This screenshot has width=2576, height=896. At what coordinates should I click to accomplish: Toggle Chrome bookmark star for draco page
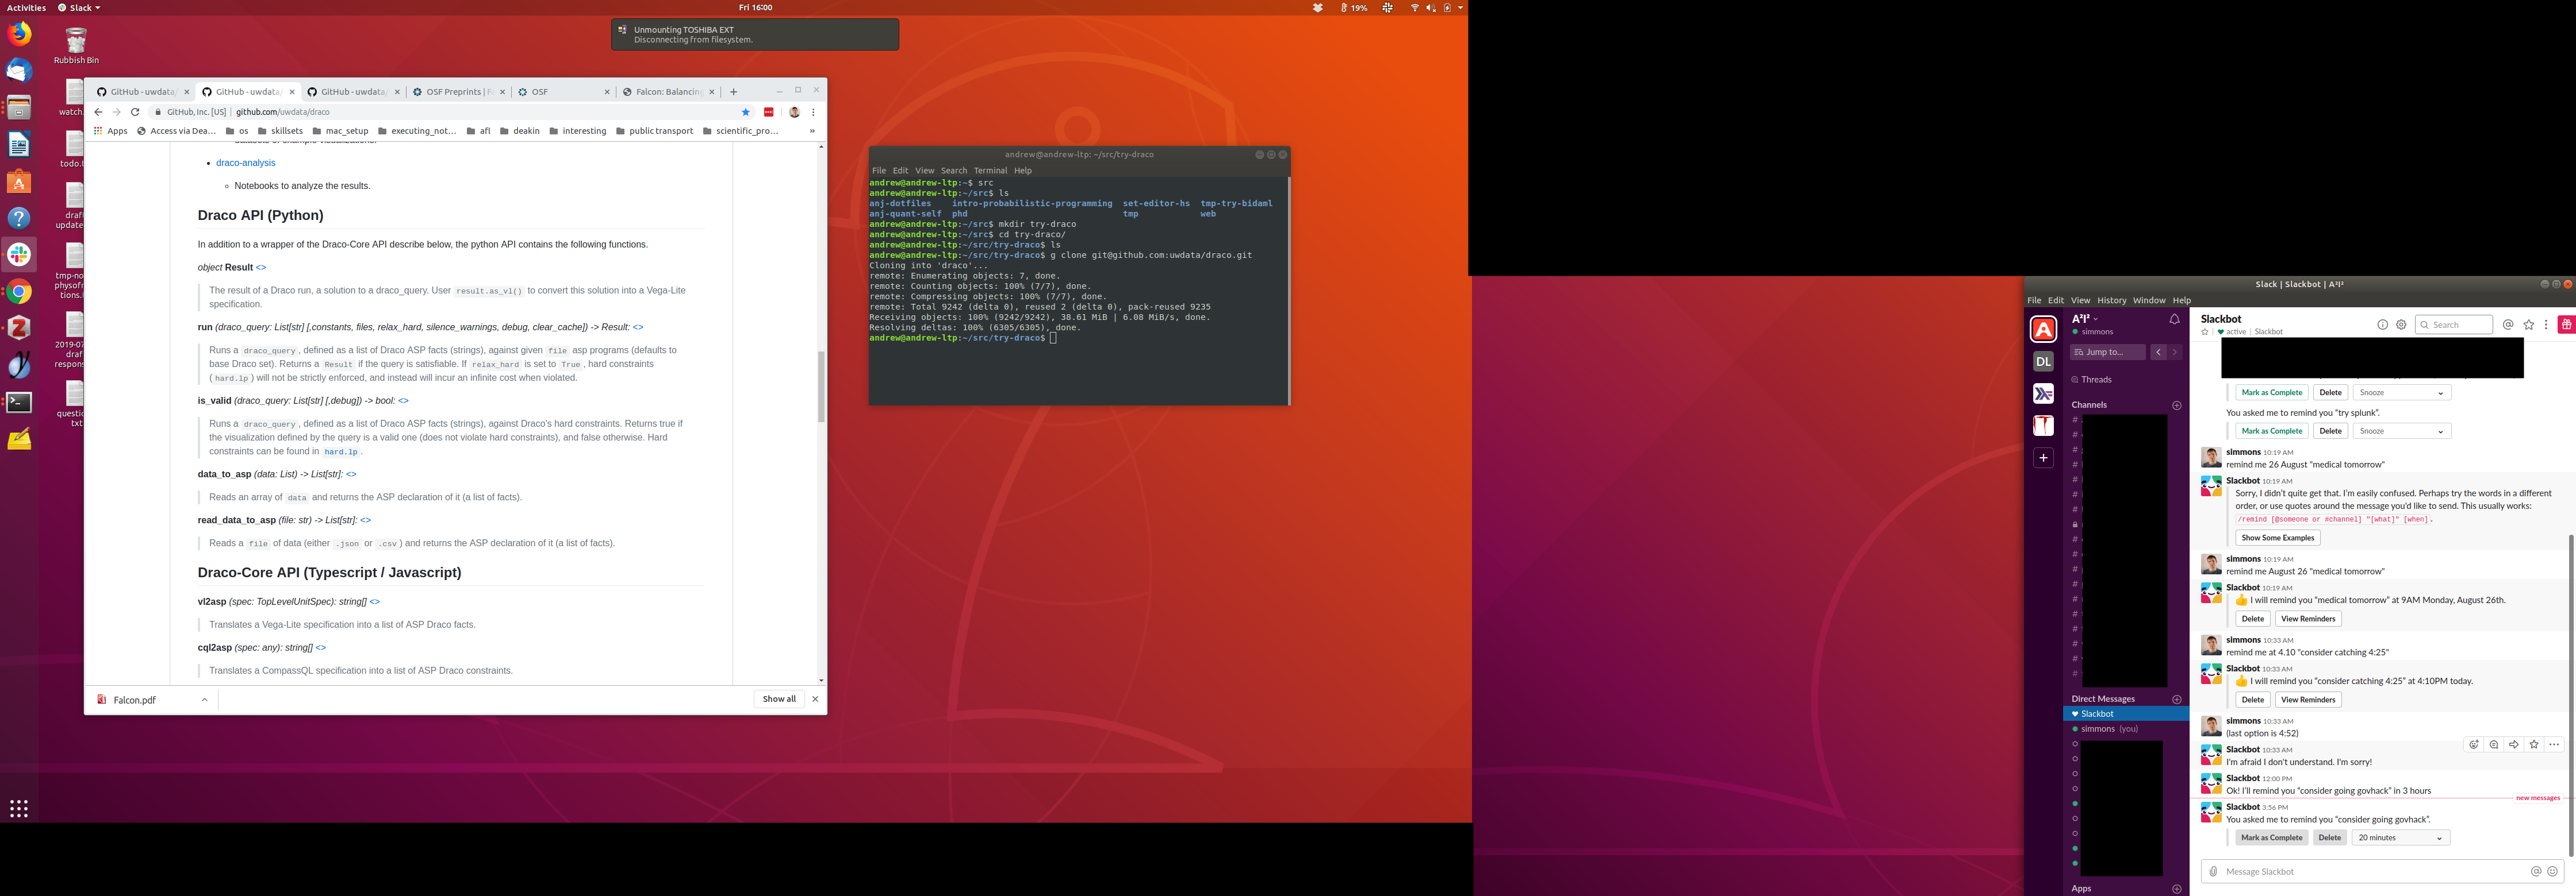(745, 112)
